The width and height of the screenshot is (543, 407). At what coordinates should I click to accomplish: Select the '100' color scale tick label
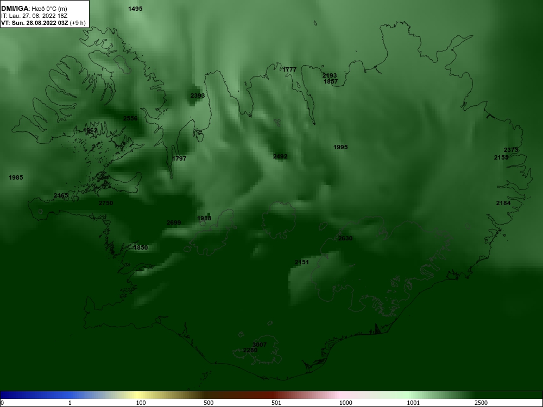pyautogui.click(x=141, y=403)
